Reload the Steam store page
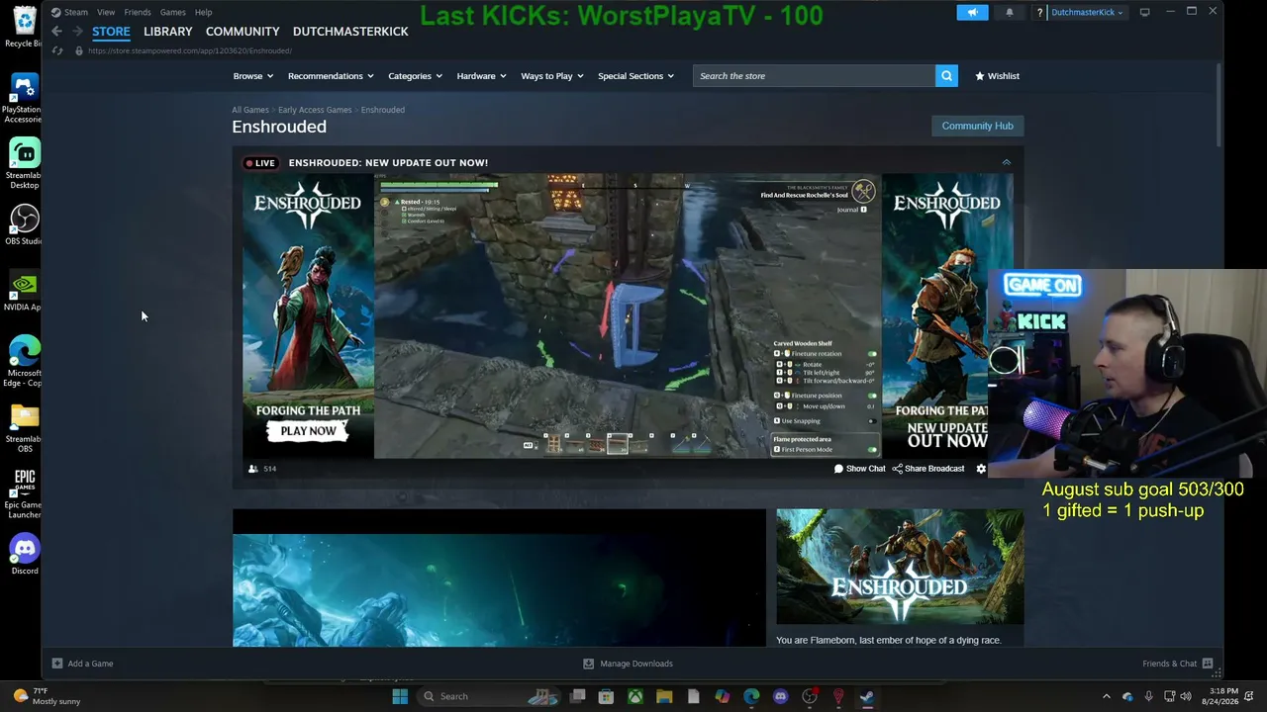The height and width of the screenshot is (712, 1267). 57,50
